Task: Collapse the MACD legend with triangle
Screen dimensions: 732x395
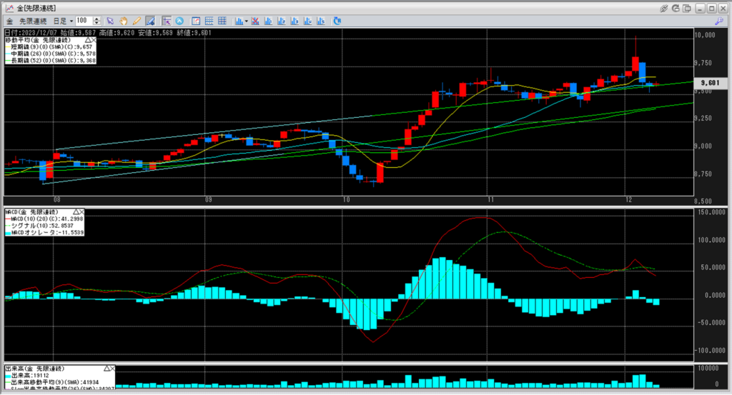Action: (x=76, y=211)
